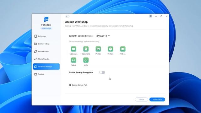Close the FoneTool window

click(x=166, y=16)
